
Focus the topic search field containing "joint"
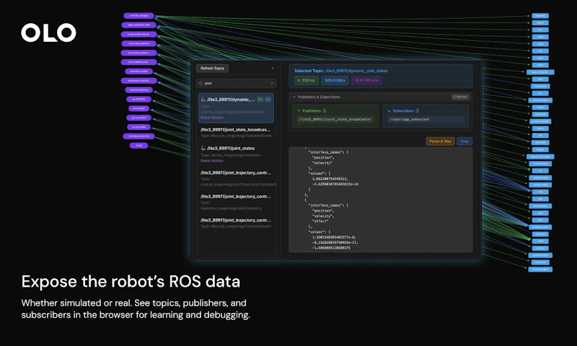(237, 83)
